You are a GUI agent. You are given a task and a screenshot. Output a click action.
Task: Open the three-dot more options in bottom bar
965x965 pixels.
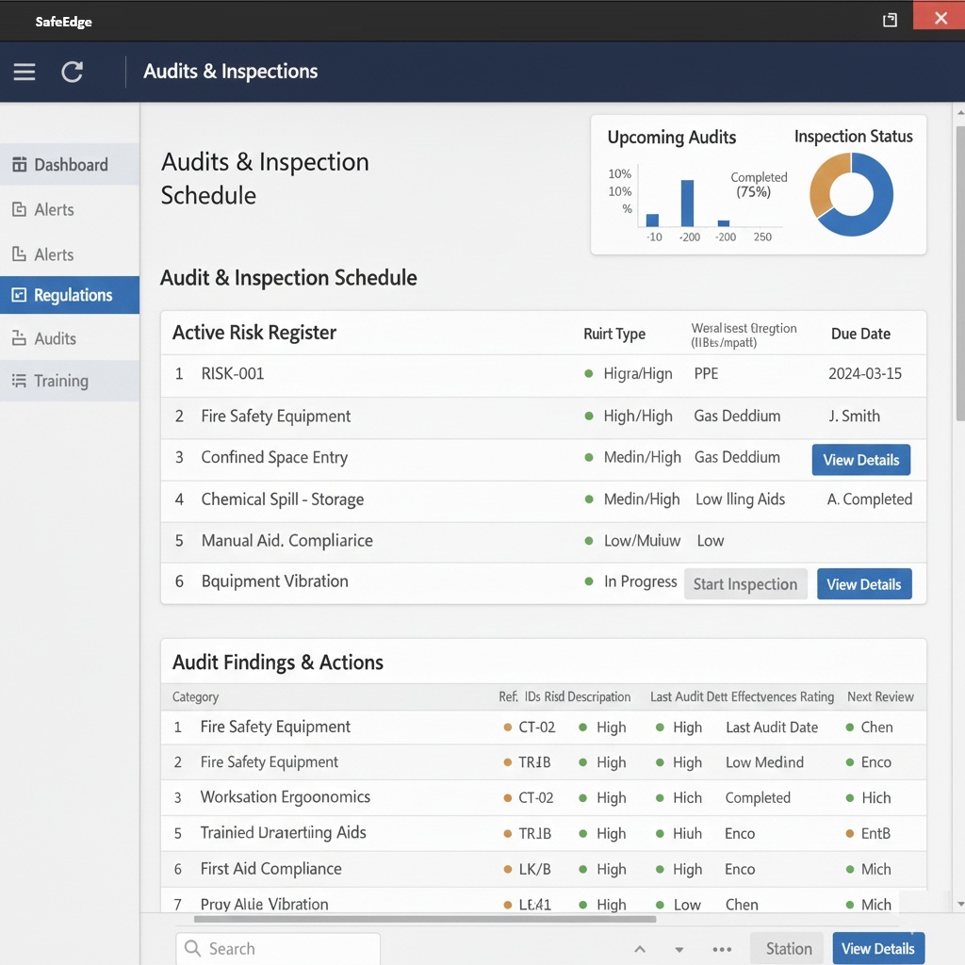(722, 949)
